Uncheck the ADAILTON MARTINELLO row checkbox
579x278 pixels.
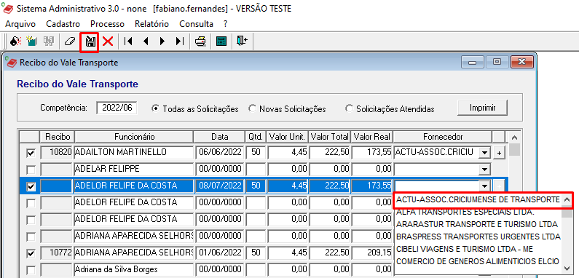pyautogui.click(x=31, y=154)
